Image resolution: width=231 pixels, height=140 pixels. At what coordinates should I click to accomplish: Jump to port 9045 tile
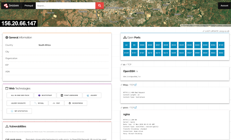182,45
